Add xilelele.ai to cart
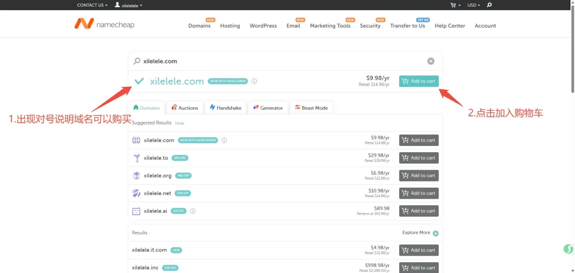This screenshot has height=273, width=575. [419, 211]
